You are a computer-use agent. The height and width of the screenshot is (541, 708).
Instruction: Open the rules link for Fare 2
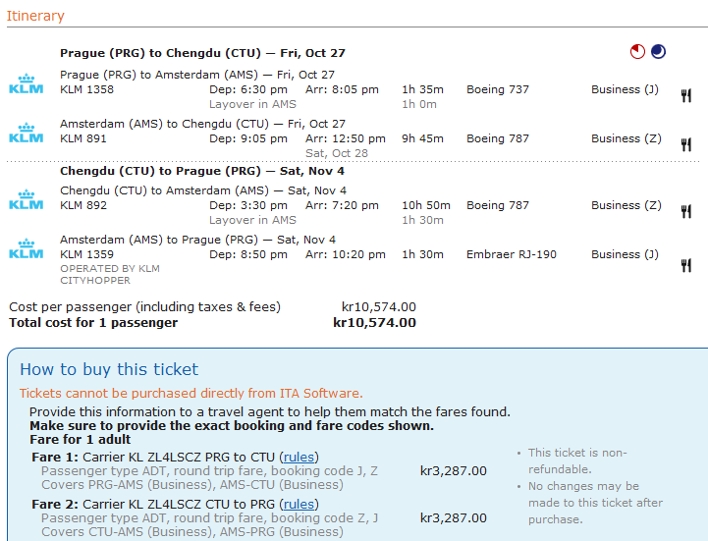click(299, 505)
